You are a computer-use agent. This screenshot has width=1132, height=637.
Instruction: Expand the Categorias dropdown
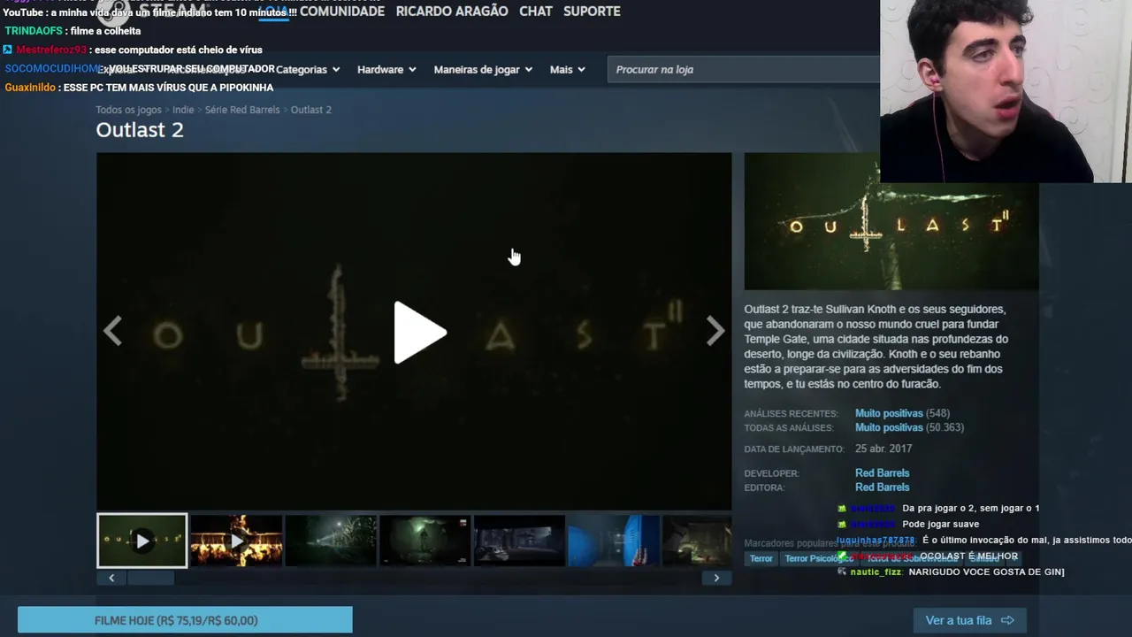(308, 69)
